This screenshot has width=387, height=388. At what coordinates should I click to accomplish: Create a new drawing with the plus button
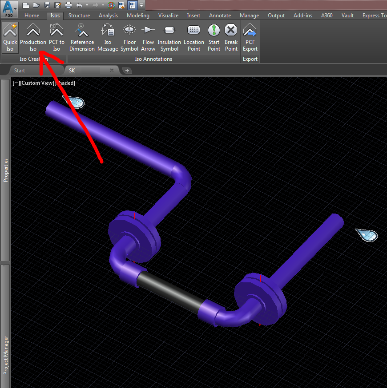pos(127,70)
